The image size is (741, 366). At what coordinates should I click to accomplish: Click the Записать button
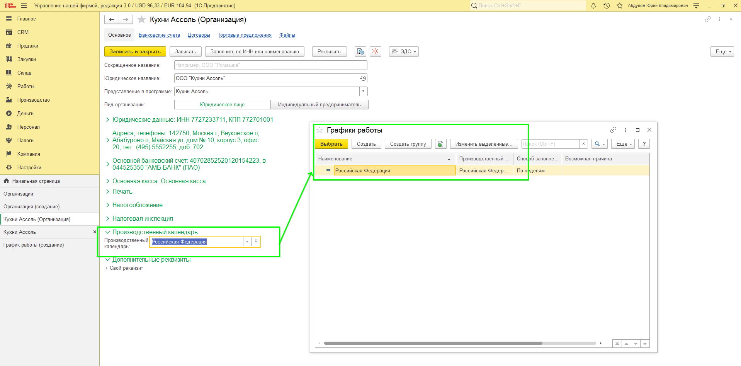pyautogui.click(x=185, y=51)
